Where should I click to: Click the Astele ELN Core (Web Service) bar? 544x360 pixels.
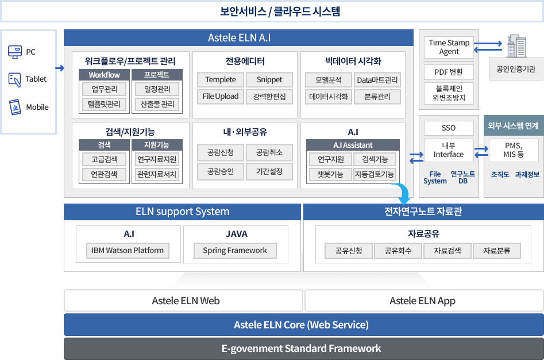click(304, 324)
